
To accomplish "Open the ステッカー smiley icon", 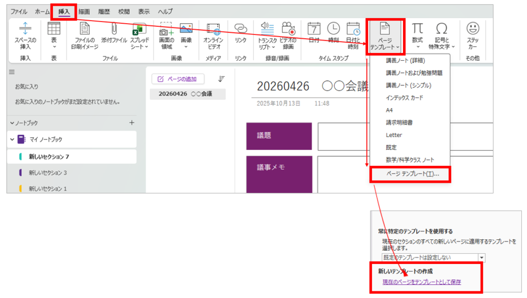I will click(x=472, y=30).
